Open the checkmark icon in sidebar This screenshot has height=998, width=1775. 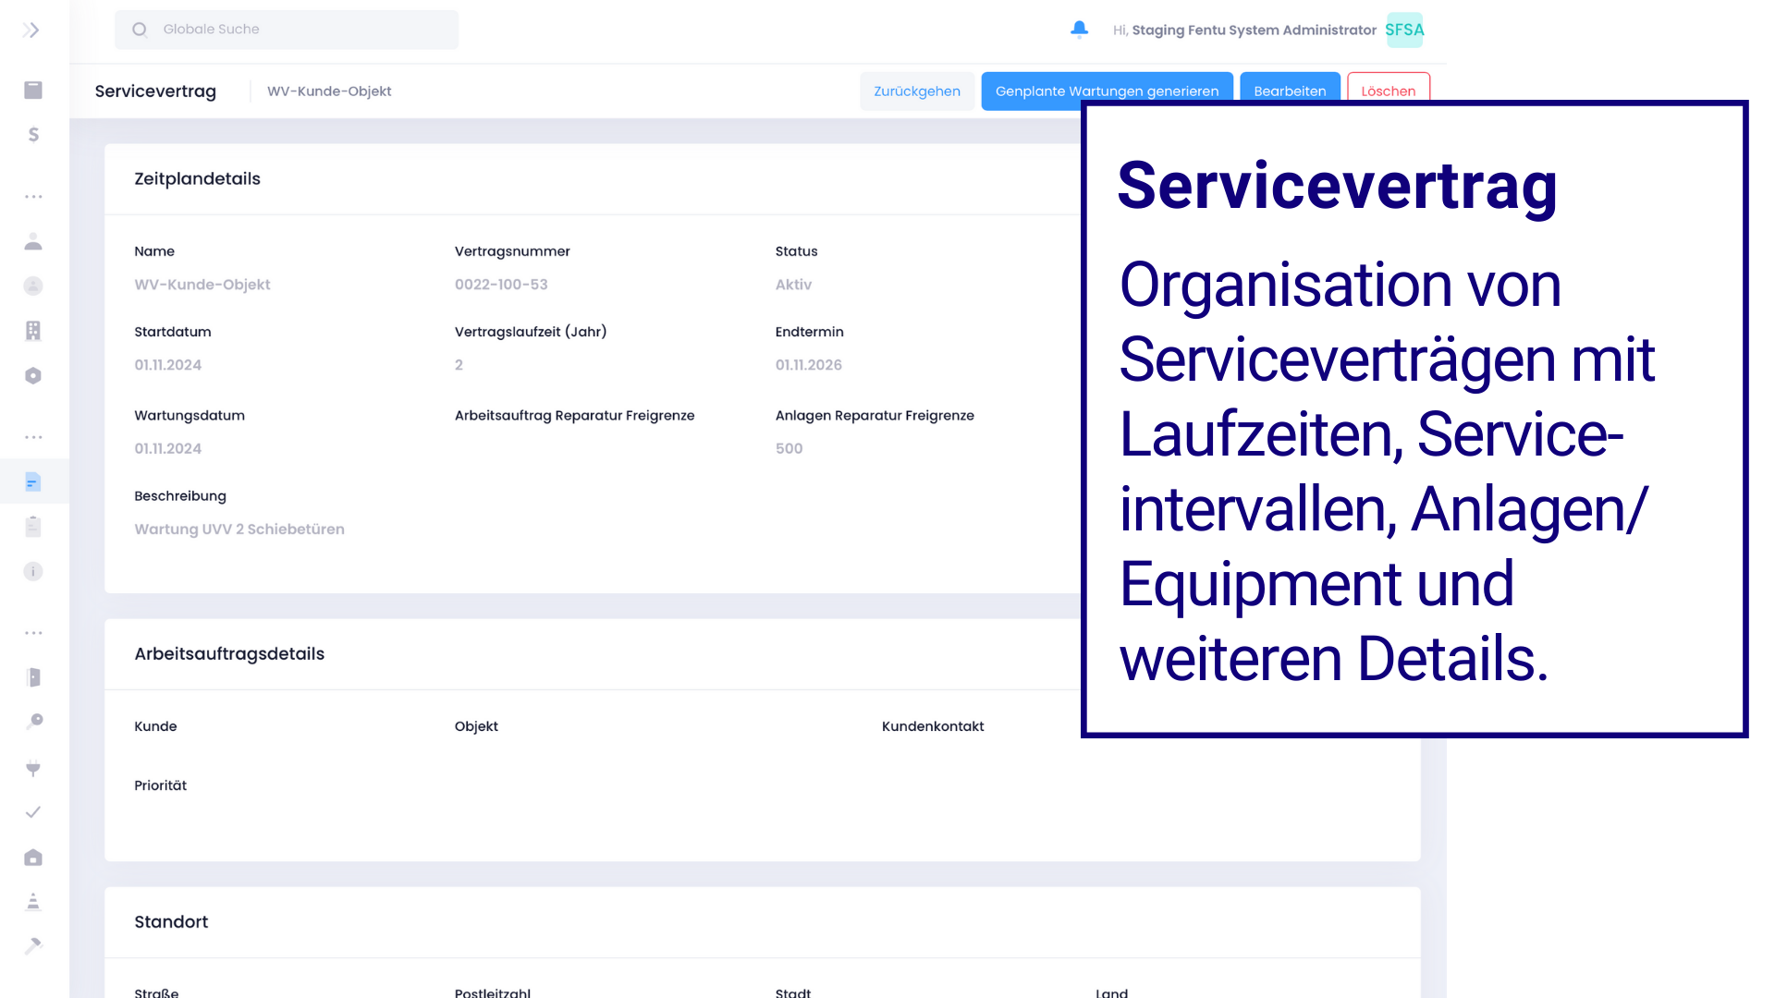click(33, 812)
